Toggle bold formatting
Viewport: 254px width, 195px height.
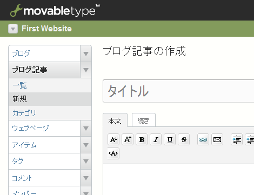(x=142, y=139)
